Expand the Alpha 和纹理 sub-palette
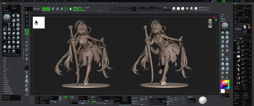Screen dimensions: 254x106 point(7,87)
